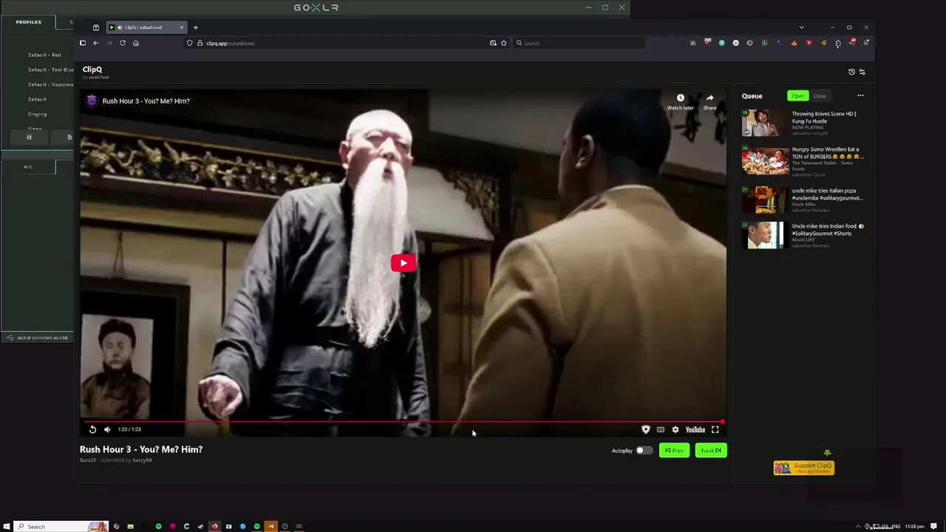
Task: Reload the page with the refresh icon
Action: (123, 43)
